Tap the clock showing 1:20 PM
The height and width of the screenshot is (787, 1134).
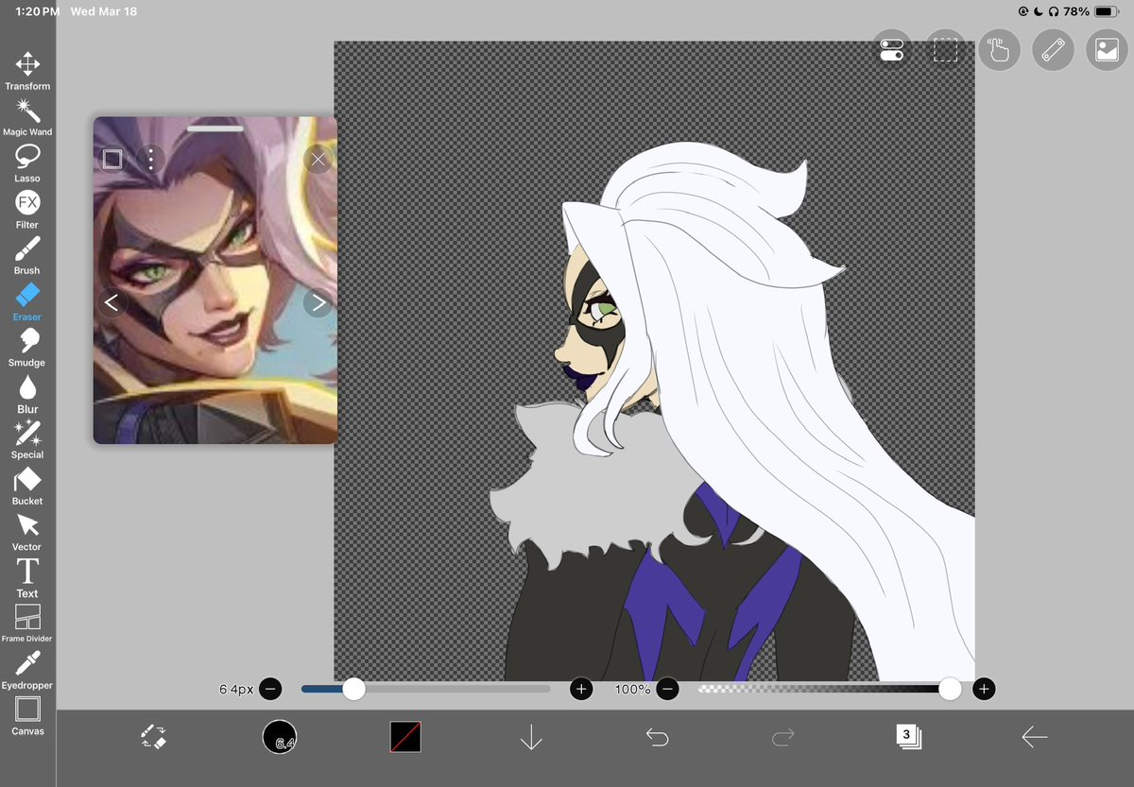[x=37, y=11]
